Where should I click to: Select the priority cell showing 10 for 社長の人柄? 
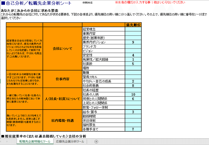(133, 94)
